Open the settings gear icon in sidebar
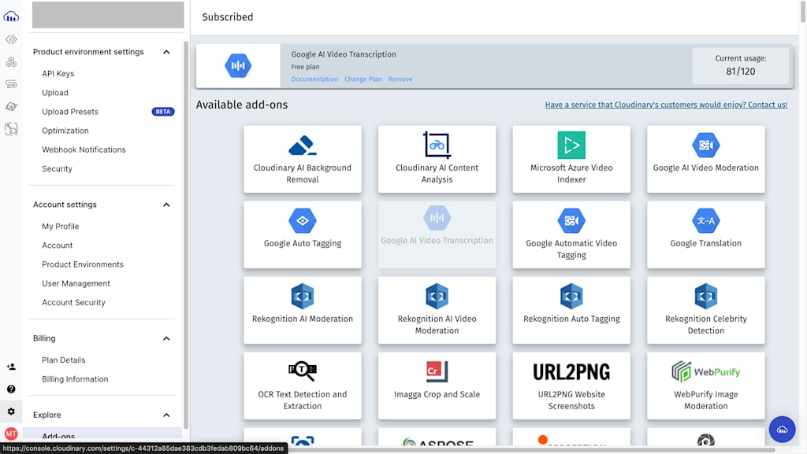This screenshot has width=807, height=454. pyautogui.click(x=11, y=412)
